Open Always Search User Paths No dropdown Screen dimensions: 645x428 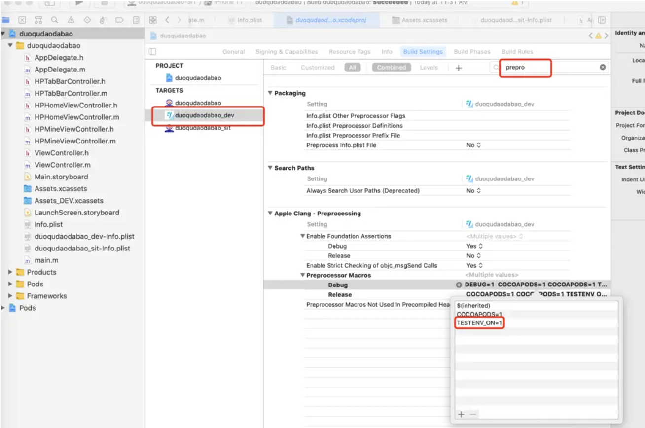click(473, 191)
